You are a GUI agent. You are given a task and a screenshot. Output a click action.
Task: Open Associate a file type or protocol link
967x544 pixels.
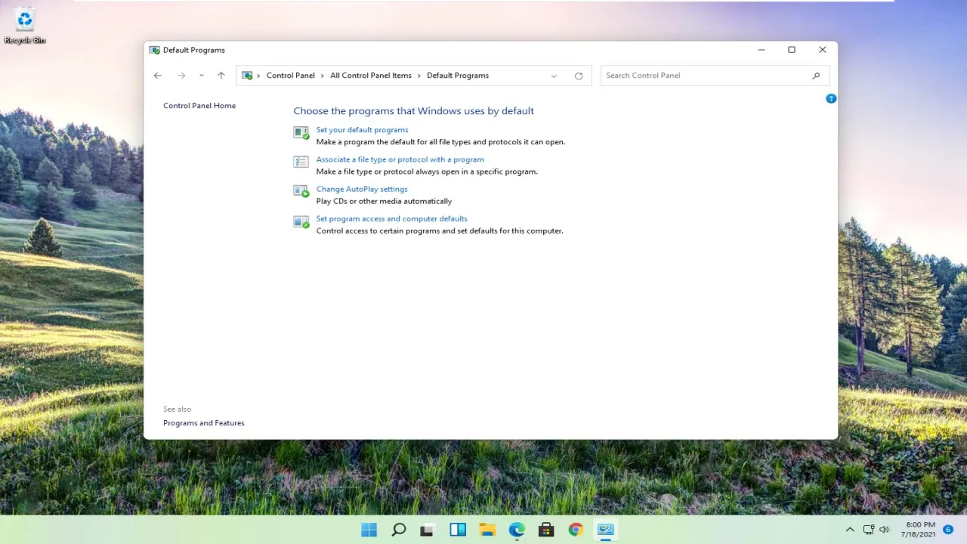pos(400,159)
